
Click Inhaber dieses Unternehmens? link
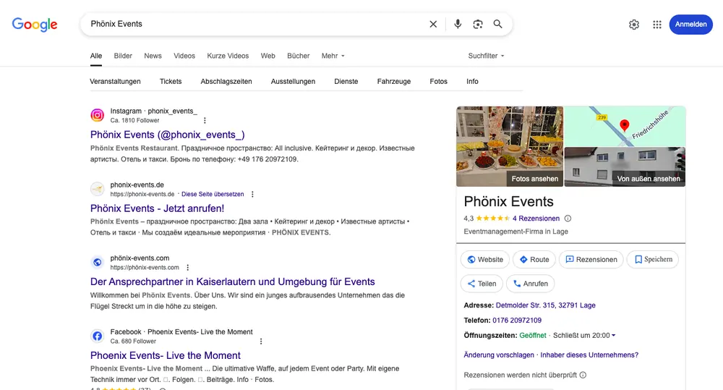coord(589,355)
